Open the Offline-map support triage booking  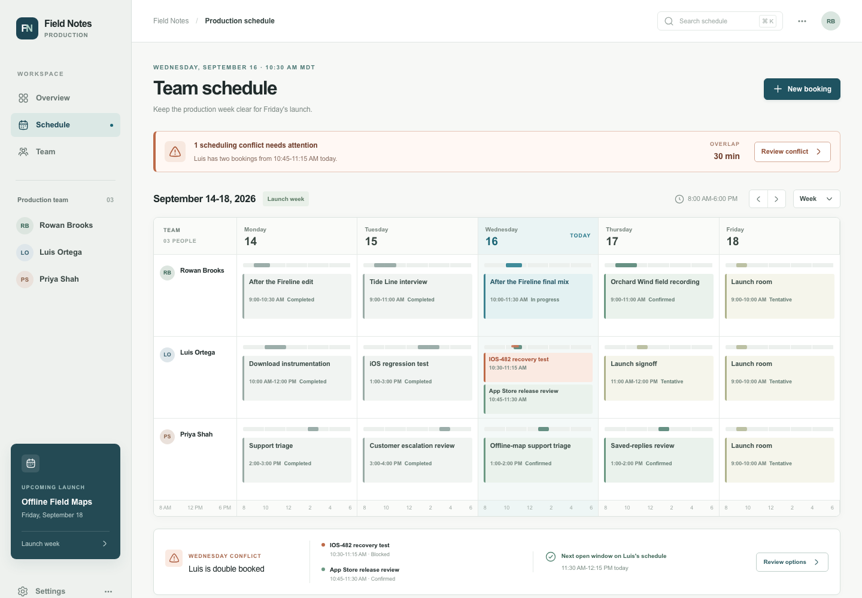click(x=538, y=460)
